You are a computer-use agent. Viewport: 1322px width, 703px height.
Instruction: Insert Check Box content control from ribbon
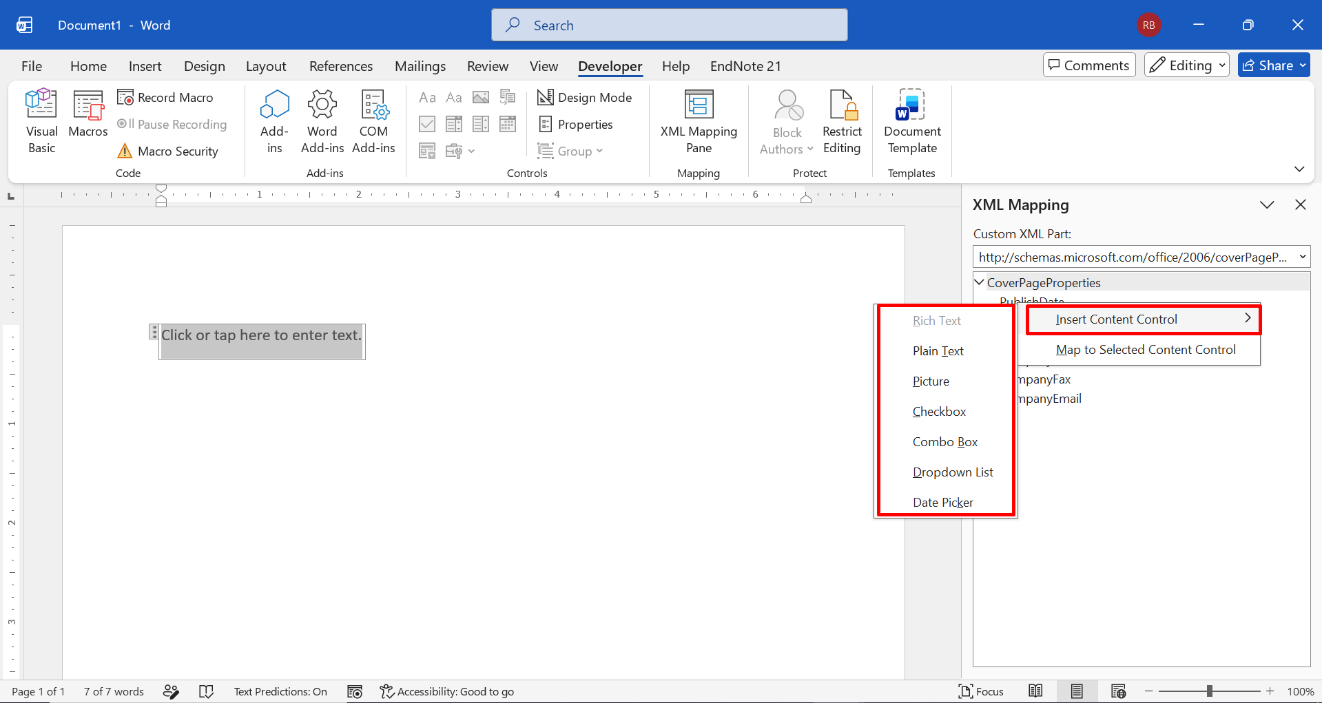(x=427, y=124)
